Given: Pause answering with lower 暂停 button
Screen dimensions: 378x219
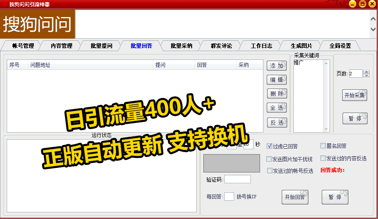Looking at the screenshot, I should 335,197.
